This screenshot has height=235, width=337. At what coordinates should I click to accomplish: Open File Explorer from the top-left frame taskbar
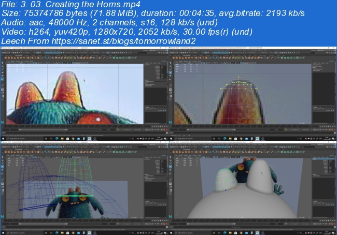tap(62, 138)
